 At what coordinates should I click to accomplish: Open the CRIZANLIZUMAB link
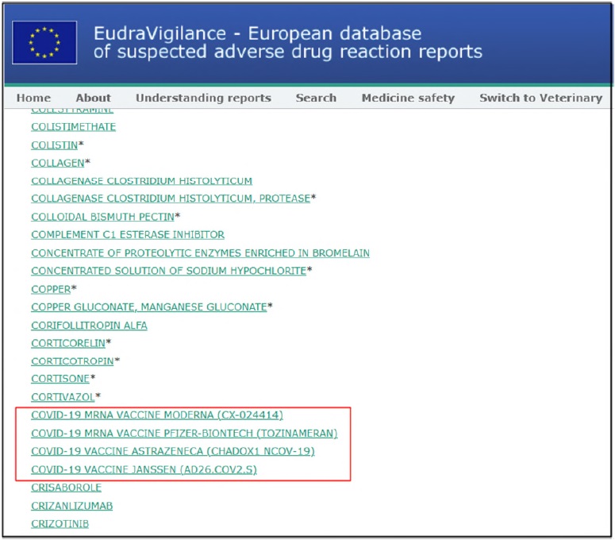click(x=71, y=506)
